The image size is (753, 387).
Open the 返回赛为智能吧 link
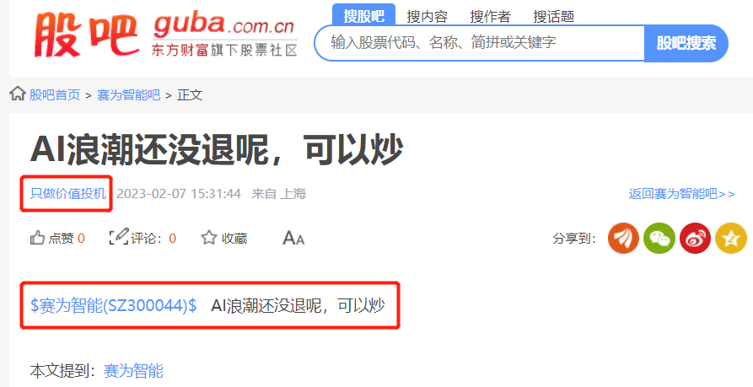681,194
